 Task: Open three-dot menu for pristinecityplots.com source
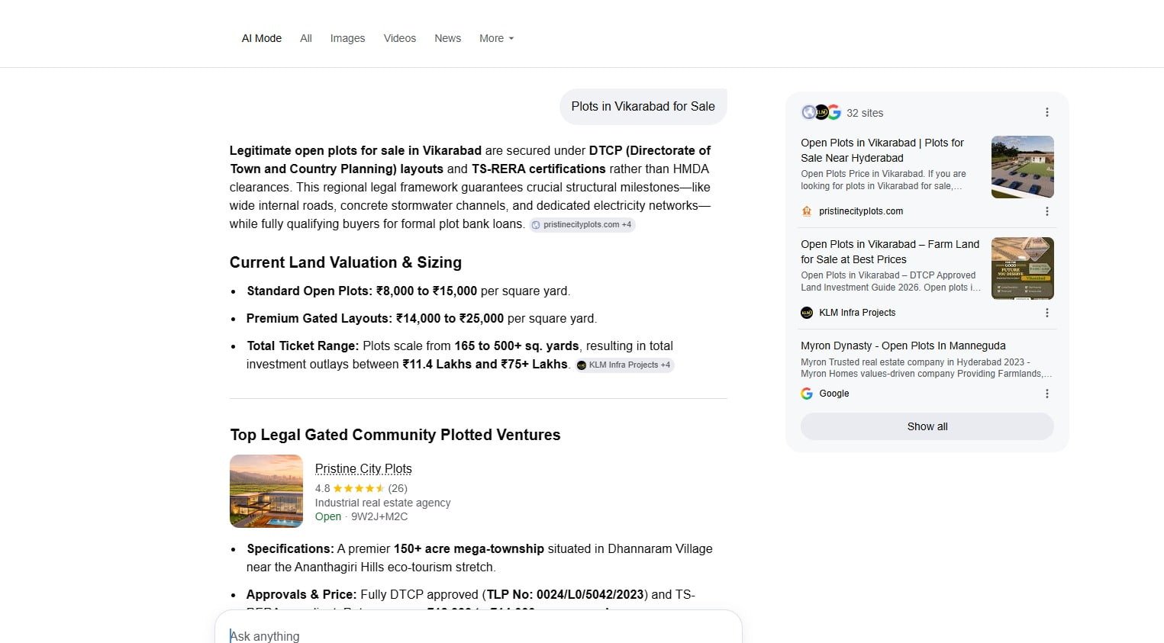(1046, 211)
